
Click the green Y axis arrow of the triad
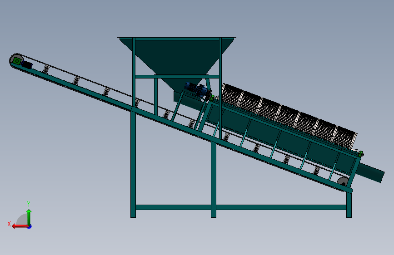29,217
